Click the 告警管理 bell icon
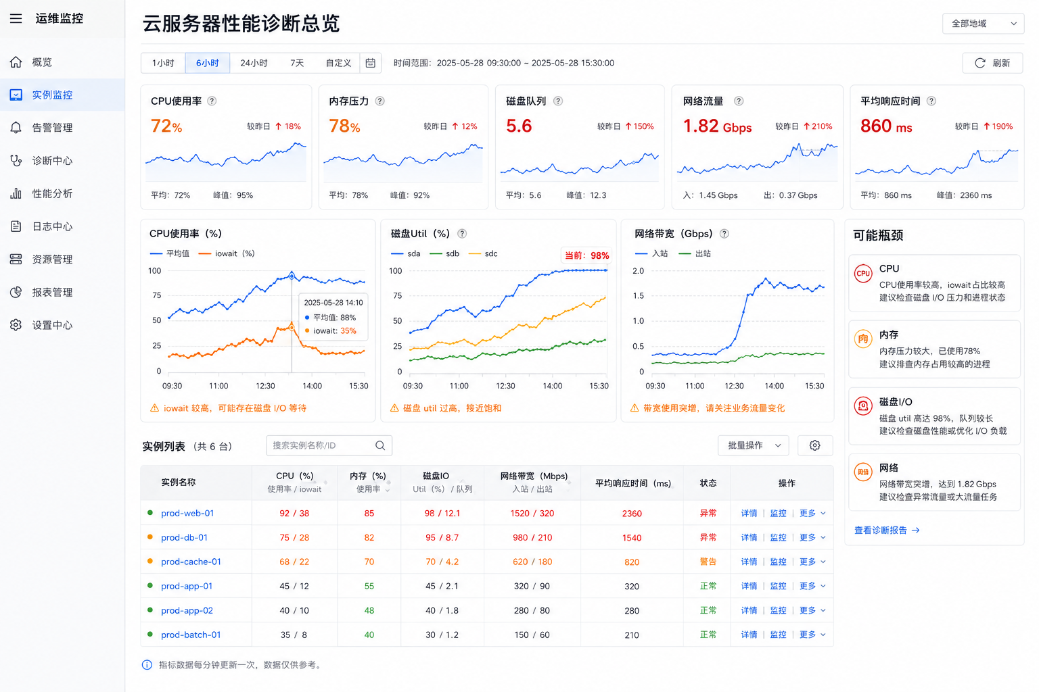1039x692 pixels. [x=16, y=128]
